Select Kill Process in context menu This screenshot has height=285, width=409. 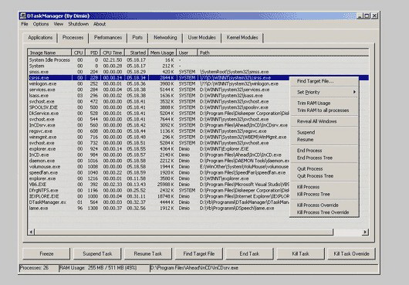(324, 187)
